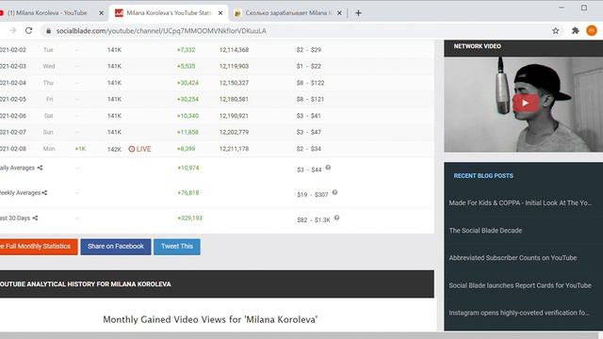The width and height of the screenshot is (603, 339).
Task: Click the $8 - $121 earnings estimate
Action: (x=310, y=99)
